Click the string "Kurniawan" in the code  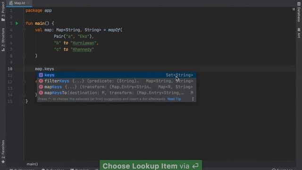[x=84, y=43]
